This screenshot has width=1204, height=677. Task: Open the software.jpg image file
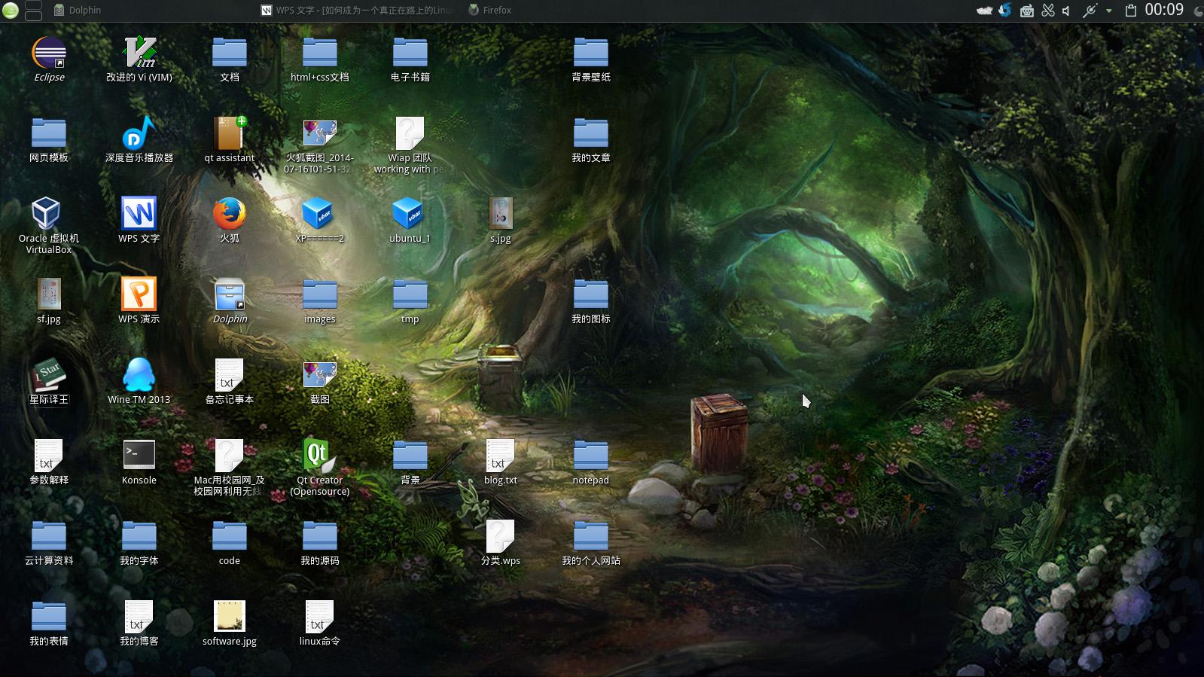pyautogui.click(x=229, y=617)
